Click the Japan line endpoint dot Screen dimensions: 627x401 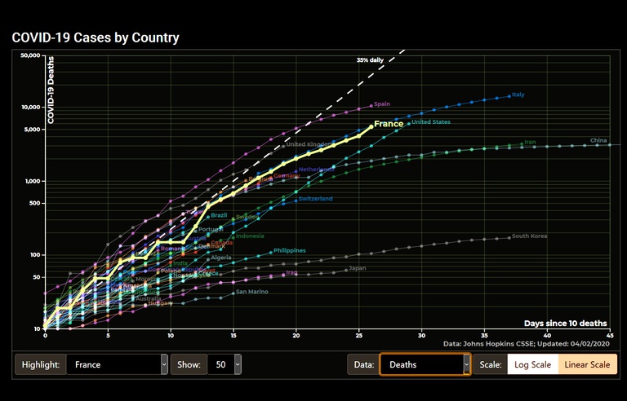point(346,269)
